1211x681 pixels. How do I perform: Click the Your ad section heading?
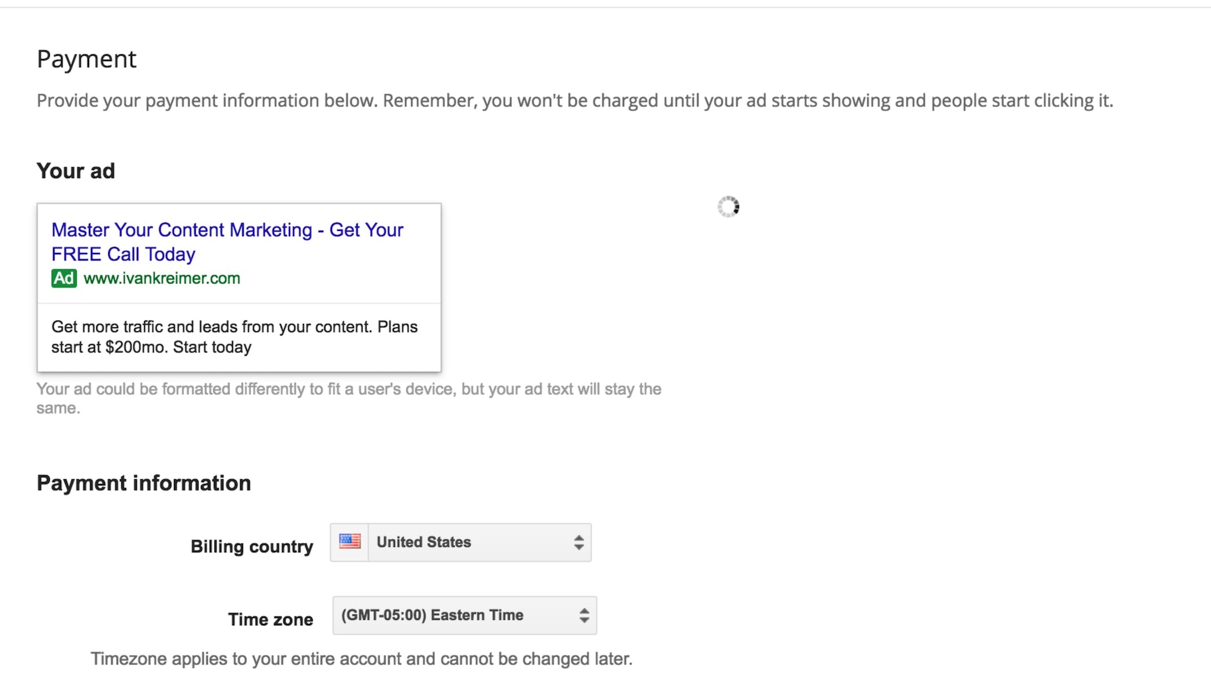pyautogui.click(x=76, y=171)
